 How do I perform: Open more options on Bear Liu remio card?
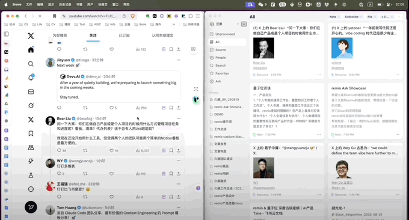319,75
